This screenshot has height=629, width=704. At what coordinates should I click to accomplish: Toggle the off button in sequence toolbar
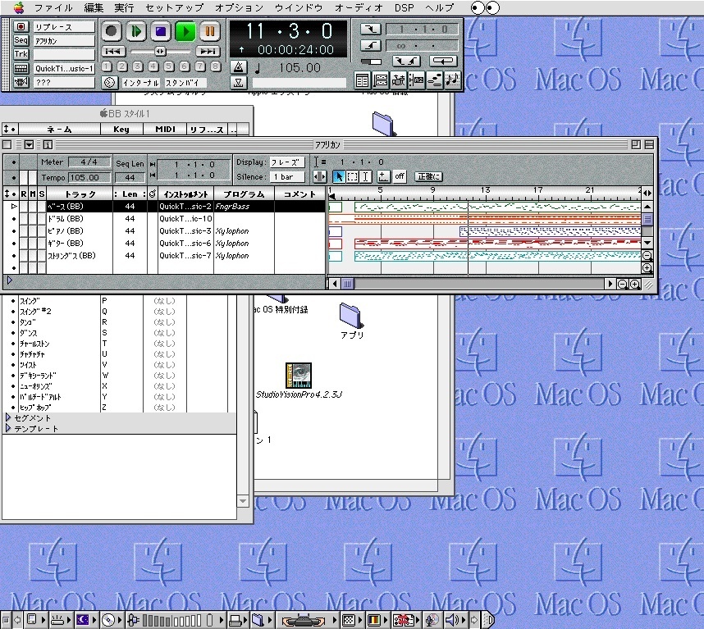tap(400, 176)
